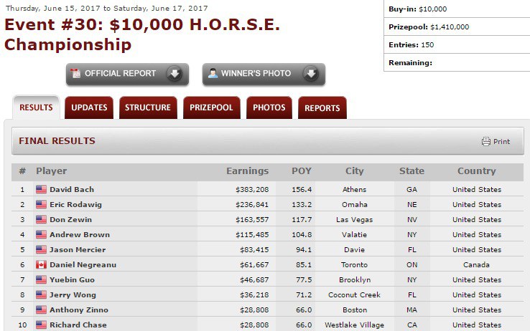Click the download arrow on Winner's Photo
This screenshot has height=331, width=530.
tap(310, 74)
